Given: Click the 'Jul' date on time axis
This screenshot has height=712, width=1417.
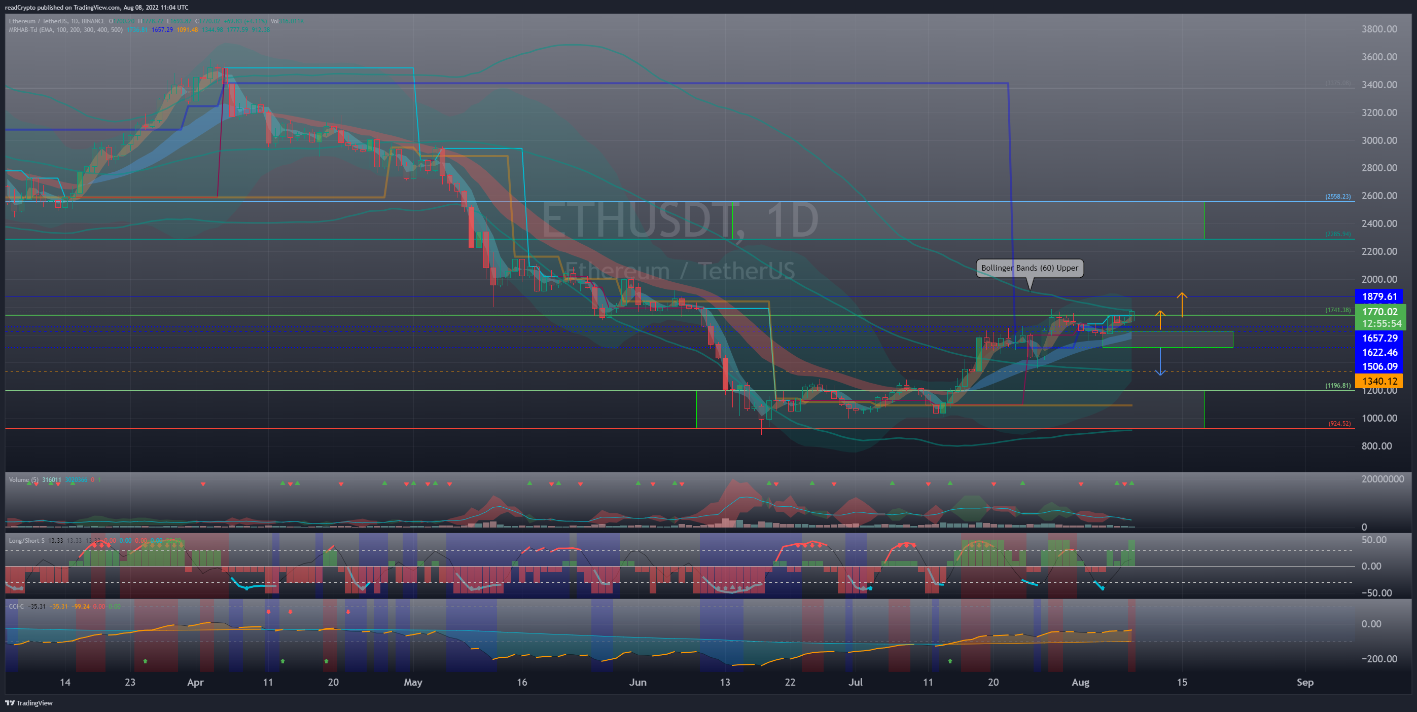Looking at the screenshot, I should (x=856, y=682).
